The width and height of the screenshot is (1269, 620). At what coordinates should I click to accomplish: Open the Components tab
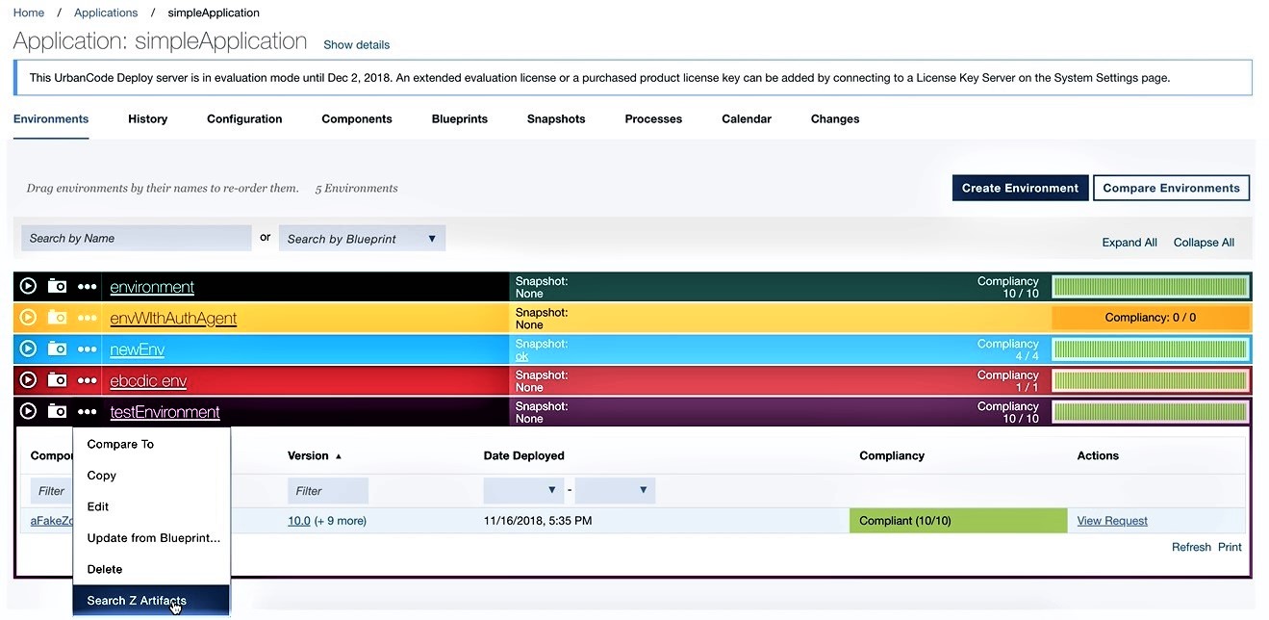(357, 119)
